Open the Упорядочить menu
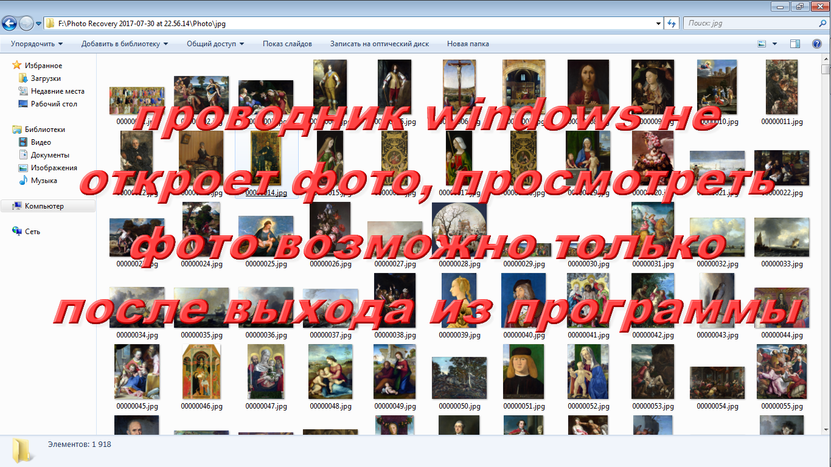Viewport: 831px width, 467px height. coord(37,44)
